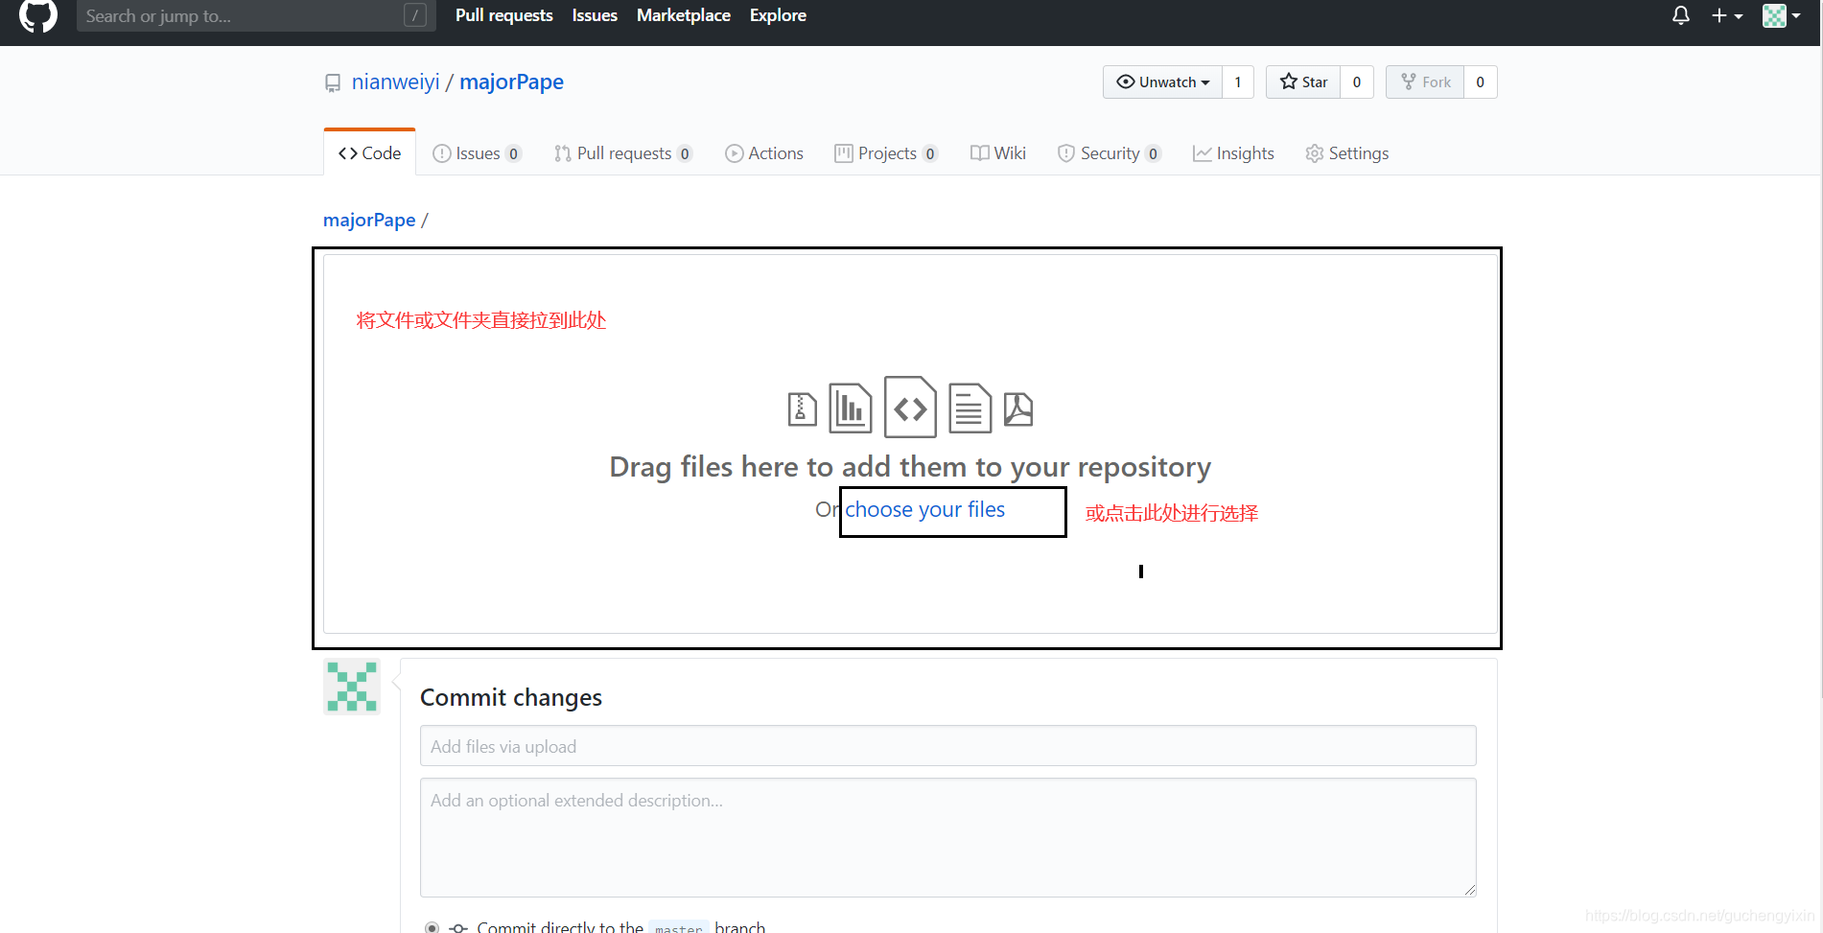Open the repository Settings tab

tap(1347, 153)
